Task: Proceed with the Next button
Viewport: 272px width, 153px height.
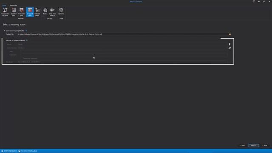Action: click(x=254, y=145)
